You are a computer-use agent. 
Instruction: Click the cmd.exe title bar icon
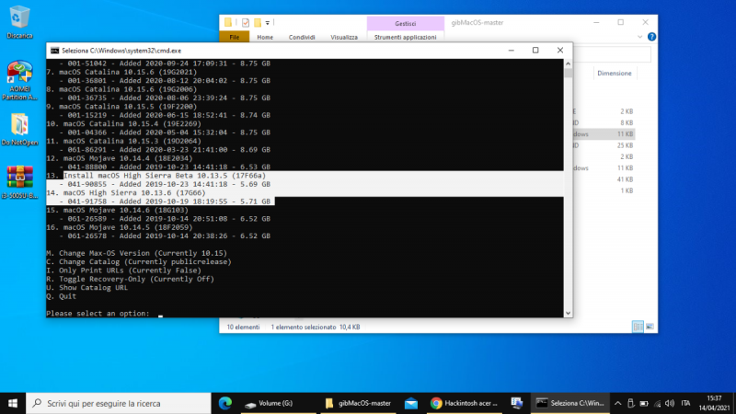(x=55, y=51)
